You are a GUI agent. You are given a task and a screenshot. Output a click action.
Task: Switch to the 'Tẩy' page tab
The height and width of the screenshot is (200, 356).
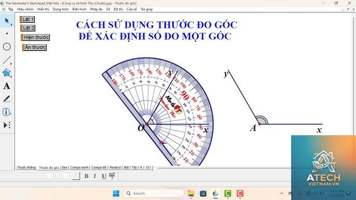tap(134, 167)
